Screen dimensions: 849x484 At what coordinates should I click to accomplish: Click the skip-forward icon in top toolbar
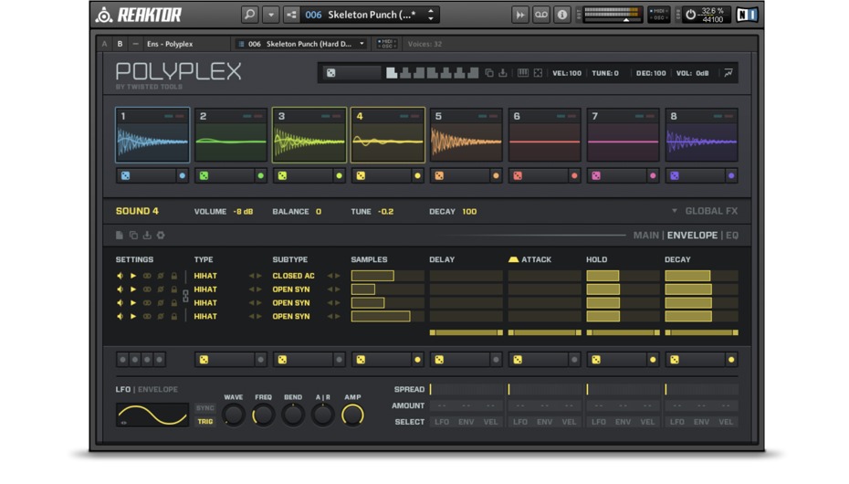519,15
